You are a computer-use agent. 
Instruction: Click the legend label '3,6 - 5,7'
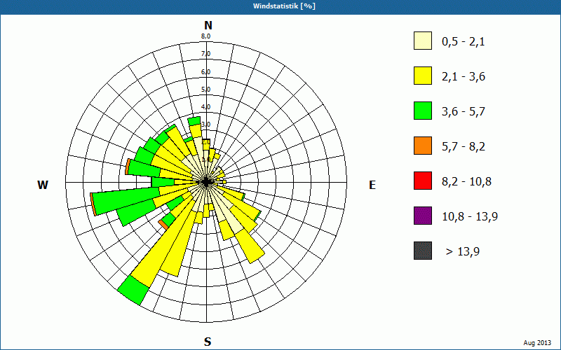point(464,112)
